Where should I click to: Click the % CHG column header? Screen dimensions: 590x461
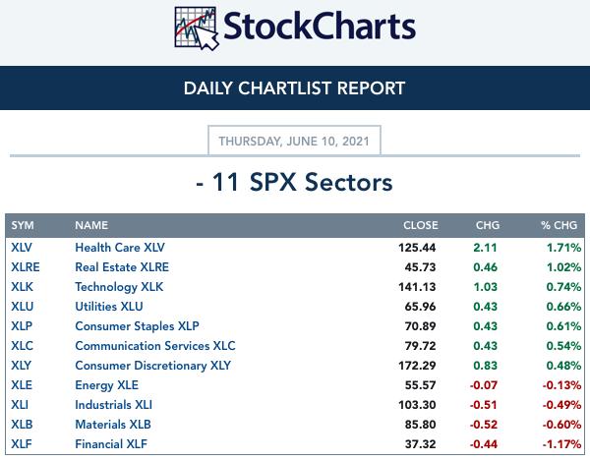coord(559,225)
